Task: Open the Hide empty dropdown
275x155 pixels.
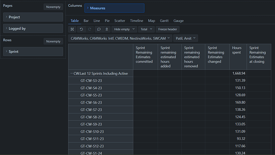Action: [x=124, y=29]
